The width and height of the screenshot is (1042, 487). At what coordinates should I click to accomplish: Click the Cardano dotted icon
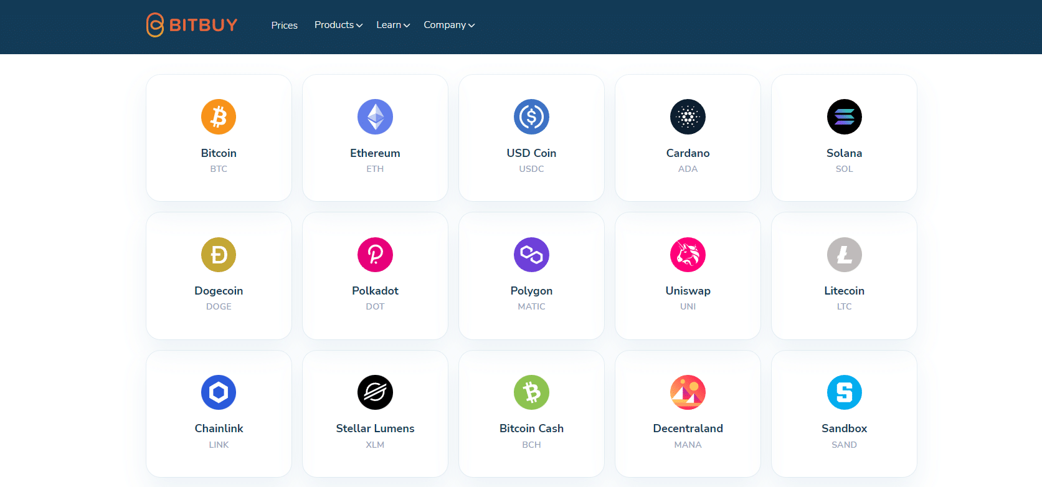[688, 116]
